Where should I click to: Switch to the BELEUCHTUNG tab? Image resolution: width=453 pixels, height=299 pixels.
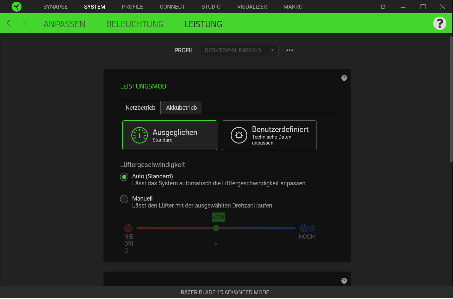click(135, 24)
